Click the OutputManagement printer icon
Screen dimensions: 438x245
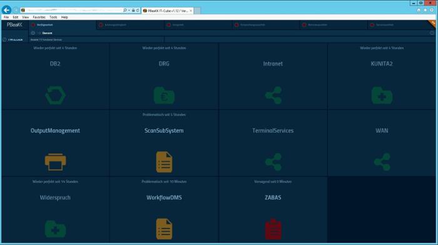(x=55, y=161)
